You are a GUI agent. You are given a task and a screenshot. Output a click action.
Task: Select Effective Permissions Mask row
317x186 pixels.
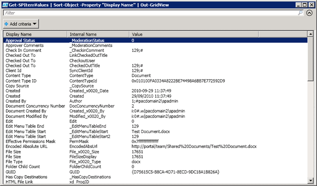coord(155,141)
